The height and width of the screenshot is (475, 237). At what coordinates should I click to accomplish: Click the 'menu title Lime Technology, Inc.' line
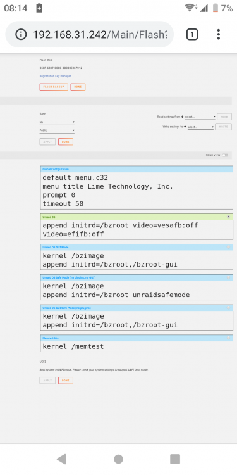[107, 186]
